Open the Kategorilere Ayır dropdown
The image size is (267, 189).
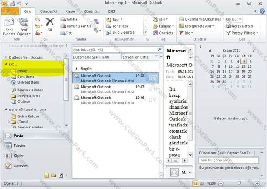click(197, 26)
